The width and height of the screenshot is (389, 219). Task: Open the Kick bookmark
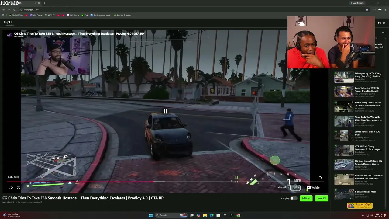click(85, 15)
